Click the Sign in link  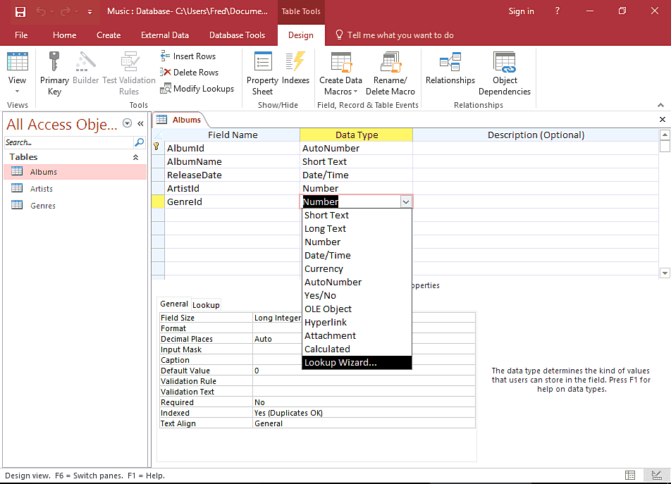click(521, 11)
